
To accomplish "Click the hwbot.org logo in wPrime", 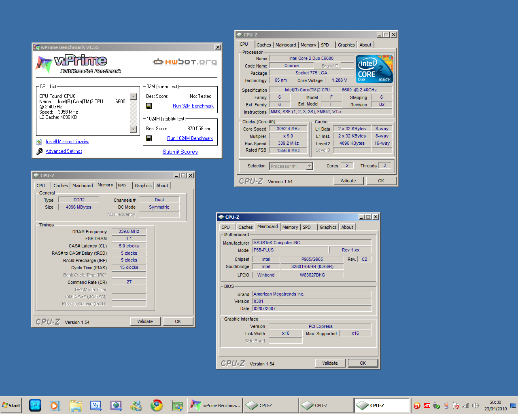I will (185, 62).
